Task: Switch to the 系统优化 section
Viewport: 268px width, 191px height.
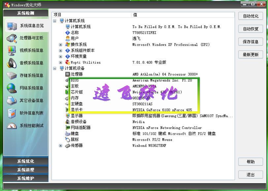Action: [26, 161]
